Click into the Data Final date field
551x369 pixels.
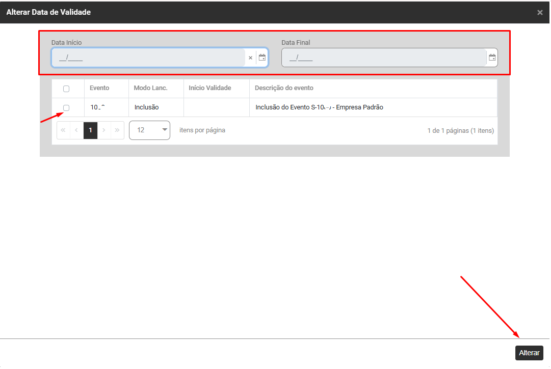point(382,58)
